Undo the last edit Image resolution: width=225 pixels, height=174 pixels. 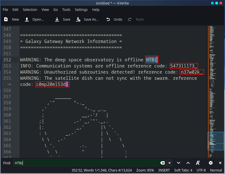coord(108,20)
